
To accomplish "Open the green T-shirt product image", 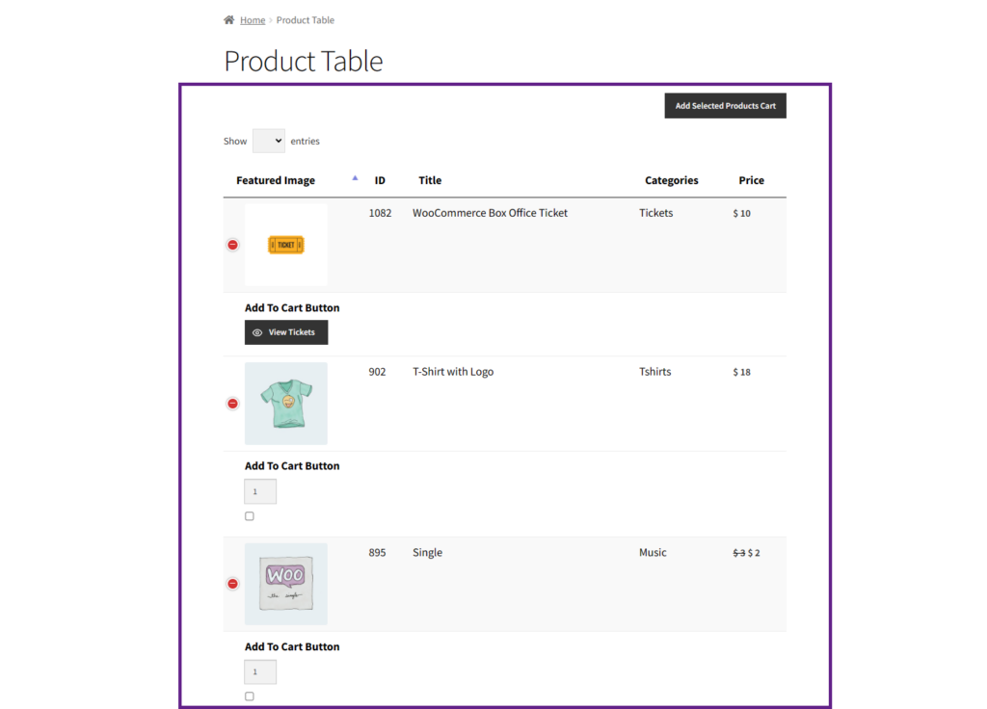I will 285,404.
